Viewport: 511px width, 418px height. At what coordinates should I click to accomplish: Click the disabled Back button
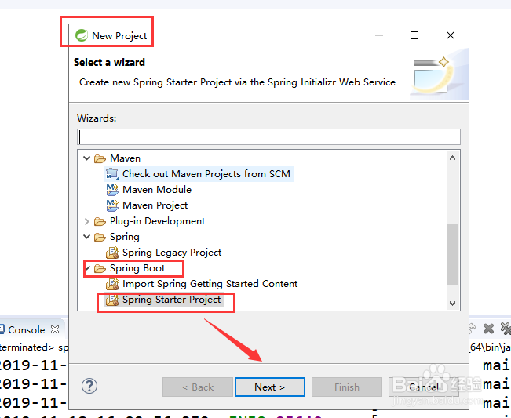pos(198,387)
